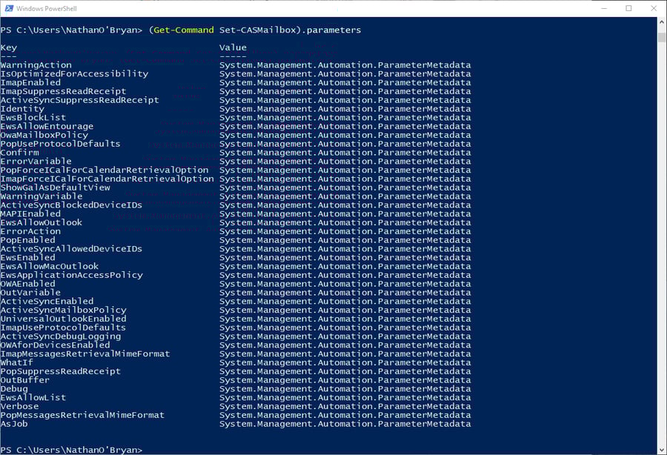The width and height of the screenshot is (667, 455).
Task: Click the vertical scrollbar thumb
Action: (x=661, y=37)
